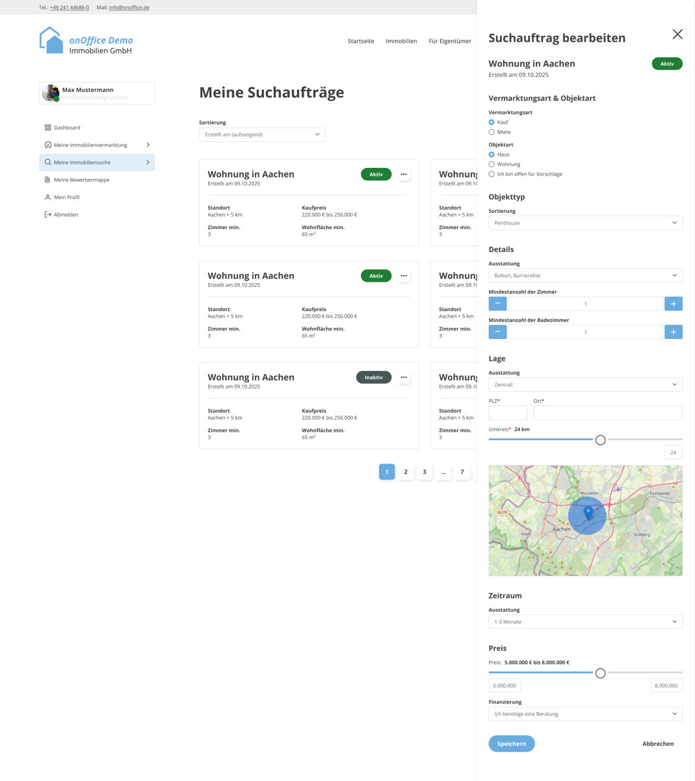This screenshot has width=695, height=781.
Task: Switch to the Immobilien navigation item
Action: 401,41
